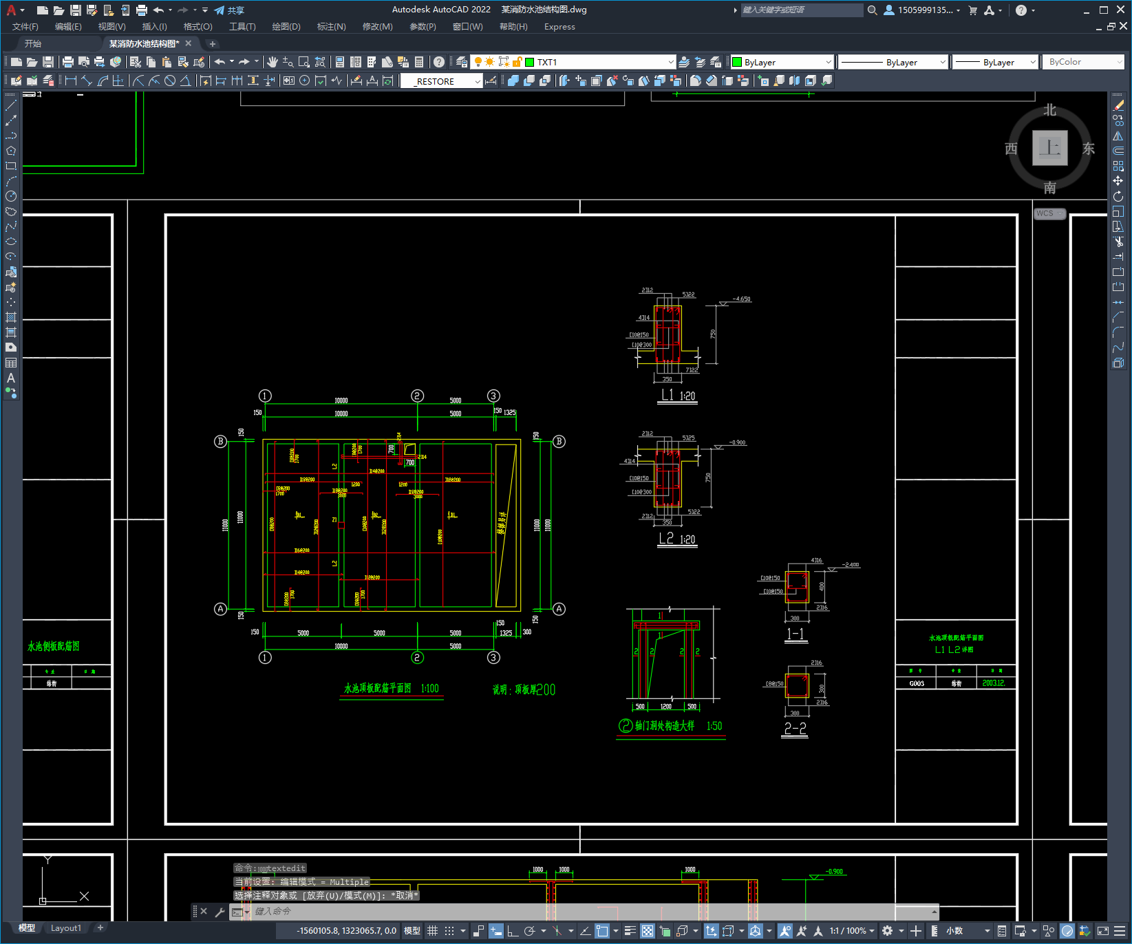Open Layer Properties Manager icon
The height and width of the screenshot is (944, 1132).
pos(462,62)
